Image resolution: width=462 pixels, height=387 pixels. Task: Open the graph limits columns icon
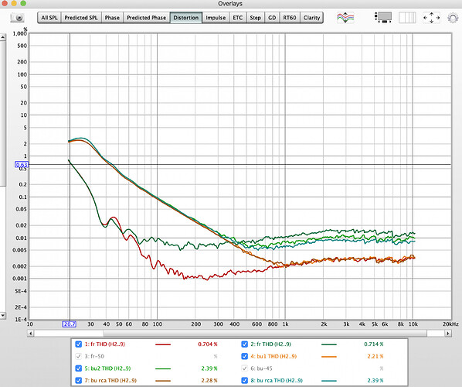tap(407, 18)
